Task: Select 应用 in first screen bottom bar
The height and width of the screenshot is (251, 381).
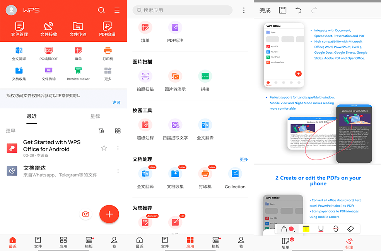Action: [x=63, y=243]
